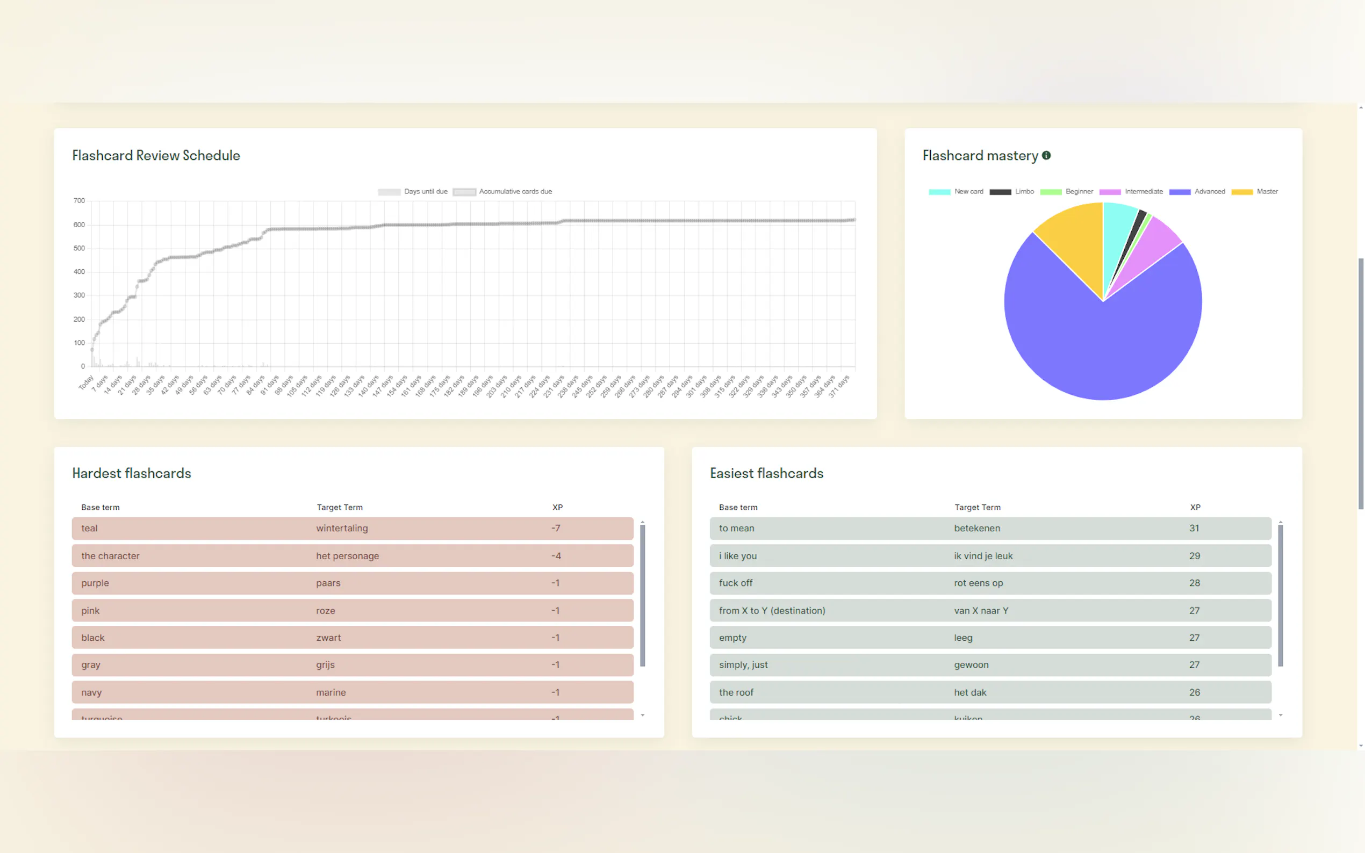The height and width of the screenshot is (853, 1365).
Task: Click the Target Term header in Easiest flashcards
Action: [978, 507]
